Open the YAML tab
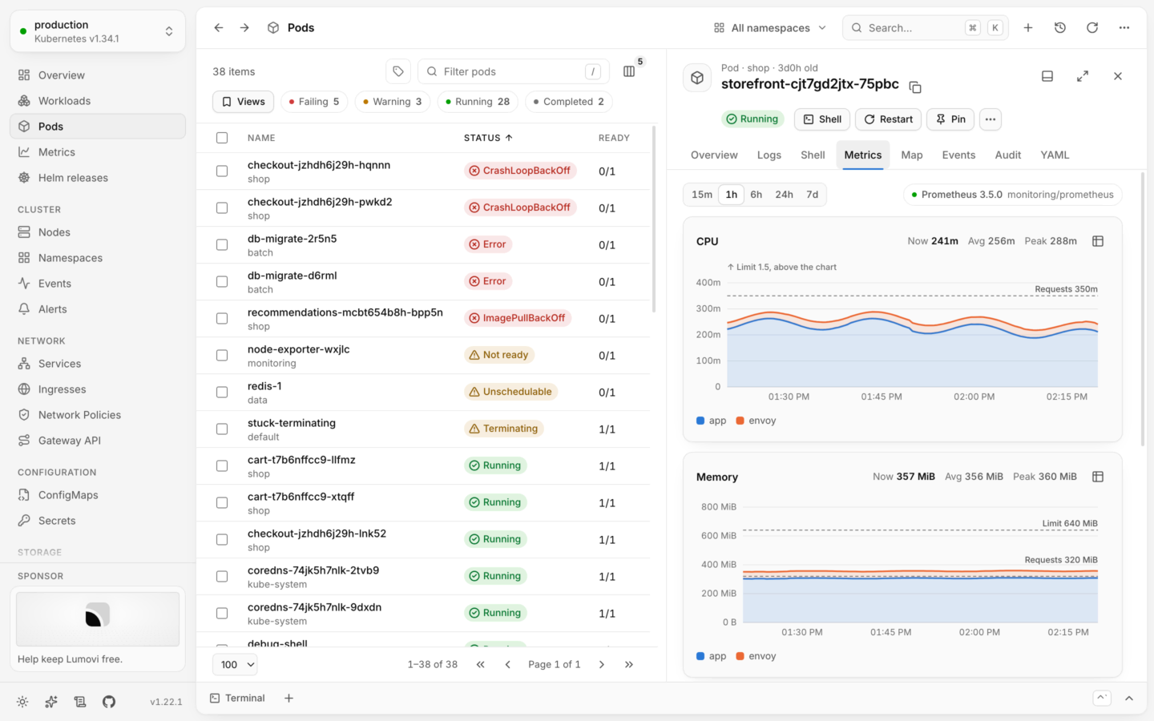Screen dimensions: 1154x721 point(1055,155)
